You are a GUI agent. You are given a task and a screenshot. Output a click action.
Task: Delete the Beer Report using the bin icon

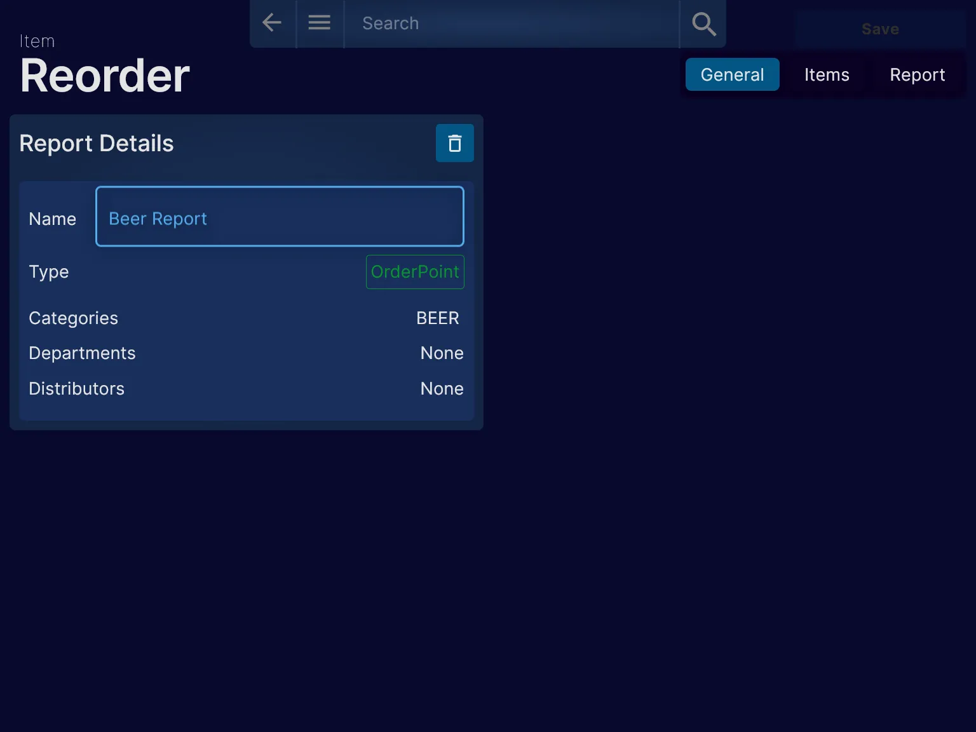click(x=455, y=143)
